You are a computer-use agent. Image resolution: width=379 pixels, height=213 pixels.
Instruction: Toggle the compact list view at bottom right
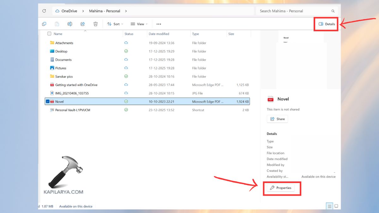pos(329,206)
